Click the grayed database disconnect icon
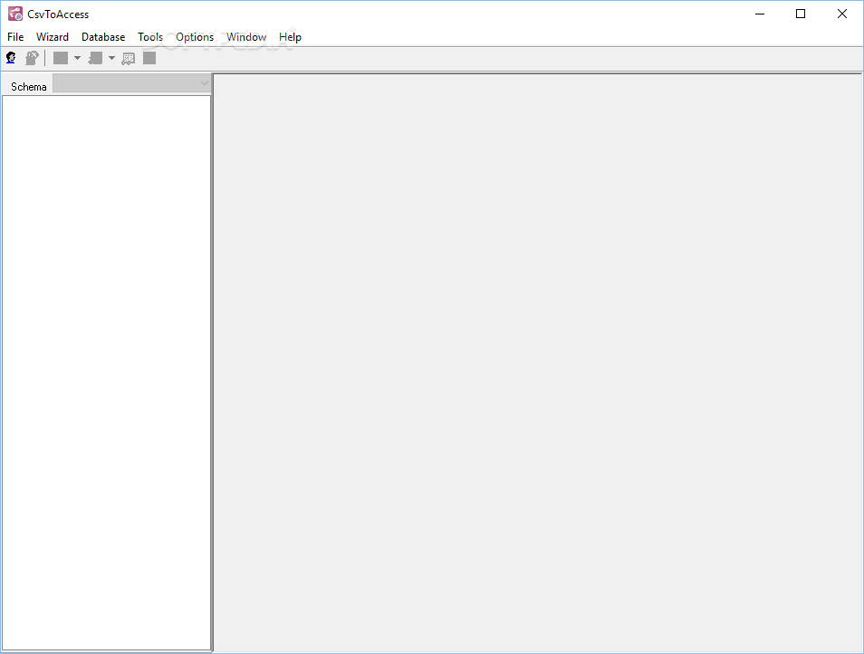Image resolution: width=864 pixels, height=654 pixels. coord(32,58)
